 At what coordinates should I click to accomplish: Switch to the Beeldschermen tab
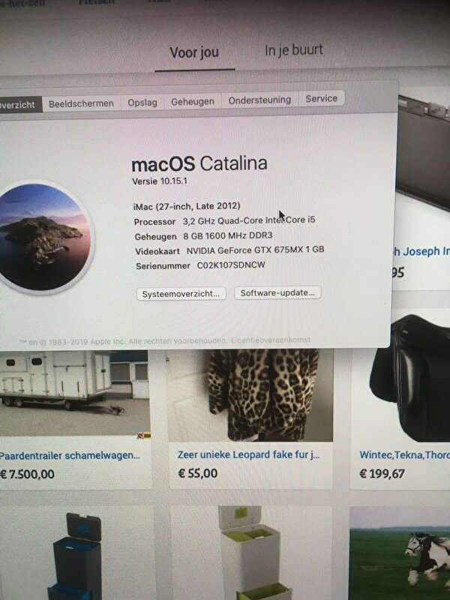pyautogui.click(x=81, y=103)
